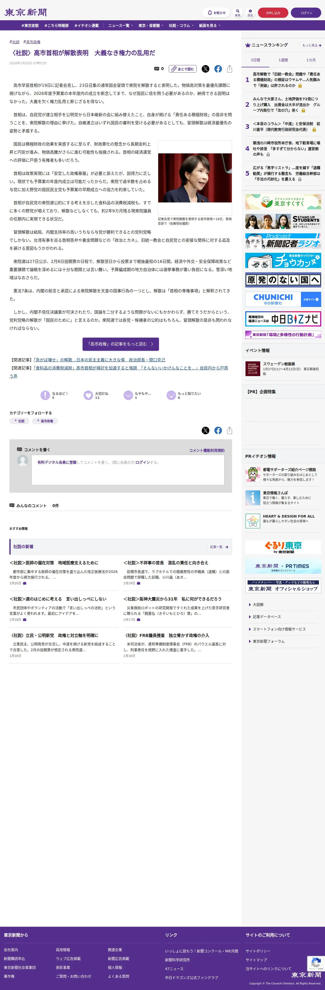The height and width of the screenshot is (990, 325).
Task: Open the 有料デジタル会員に登録 link
Action: (x=57, y=462)
